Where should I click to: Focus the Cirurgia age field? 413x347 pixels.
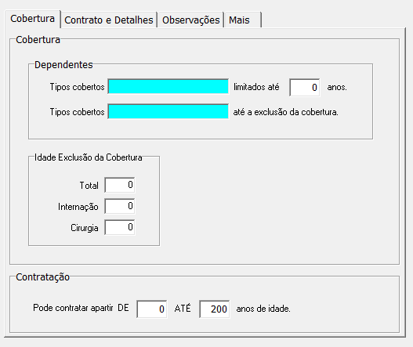click(120, 227)
